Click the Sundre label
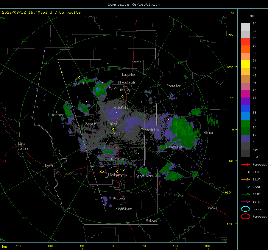 click(90, 123)
